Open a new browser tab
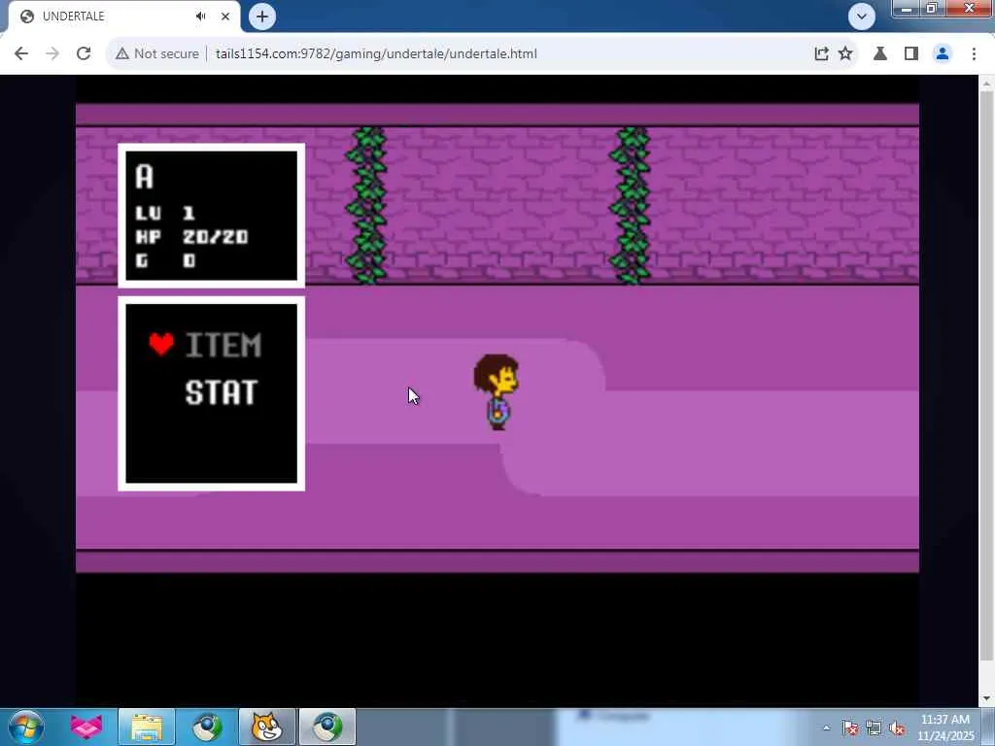The width and height of the screenshot is (995, 746). pyautogui.click(x=262, y=17)
